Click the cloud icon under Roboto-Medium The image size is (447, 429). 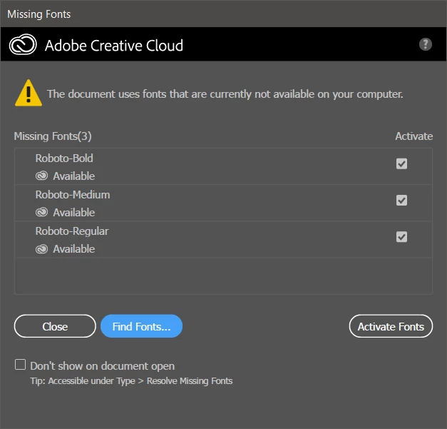click(41, 213)
